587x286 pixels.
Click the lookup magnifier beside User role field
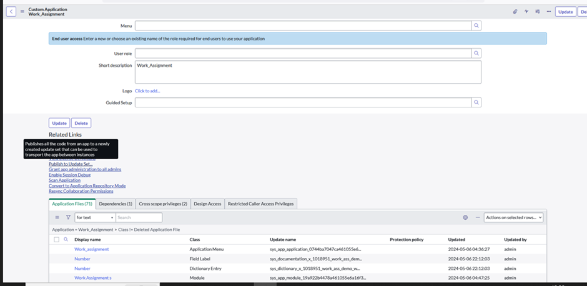pos(476,54)
